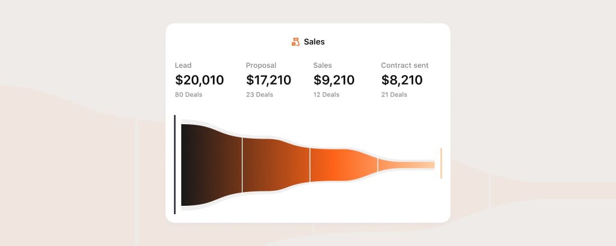The width and height of the screenshot is (616, 246).
Task: Click the dark vertical bar at funnel start
Action: [175, 164]
